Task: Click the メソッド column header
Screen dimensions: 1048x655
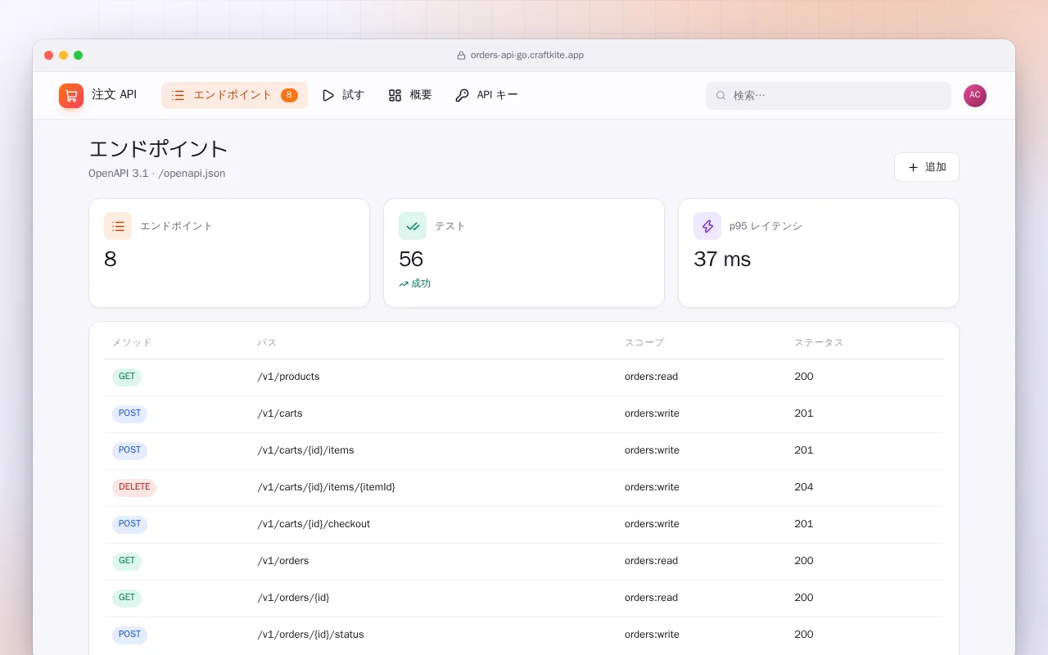Action: click(132, 343)
